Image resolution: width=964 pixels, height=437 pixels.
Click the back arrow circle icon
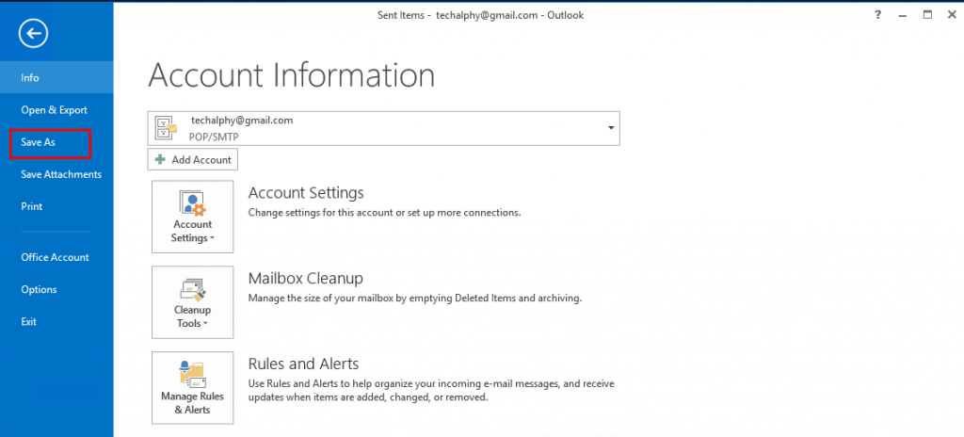pyautogui.click(x=33, y=33)
